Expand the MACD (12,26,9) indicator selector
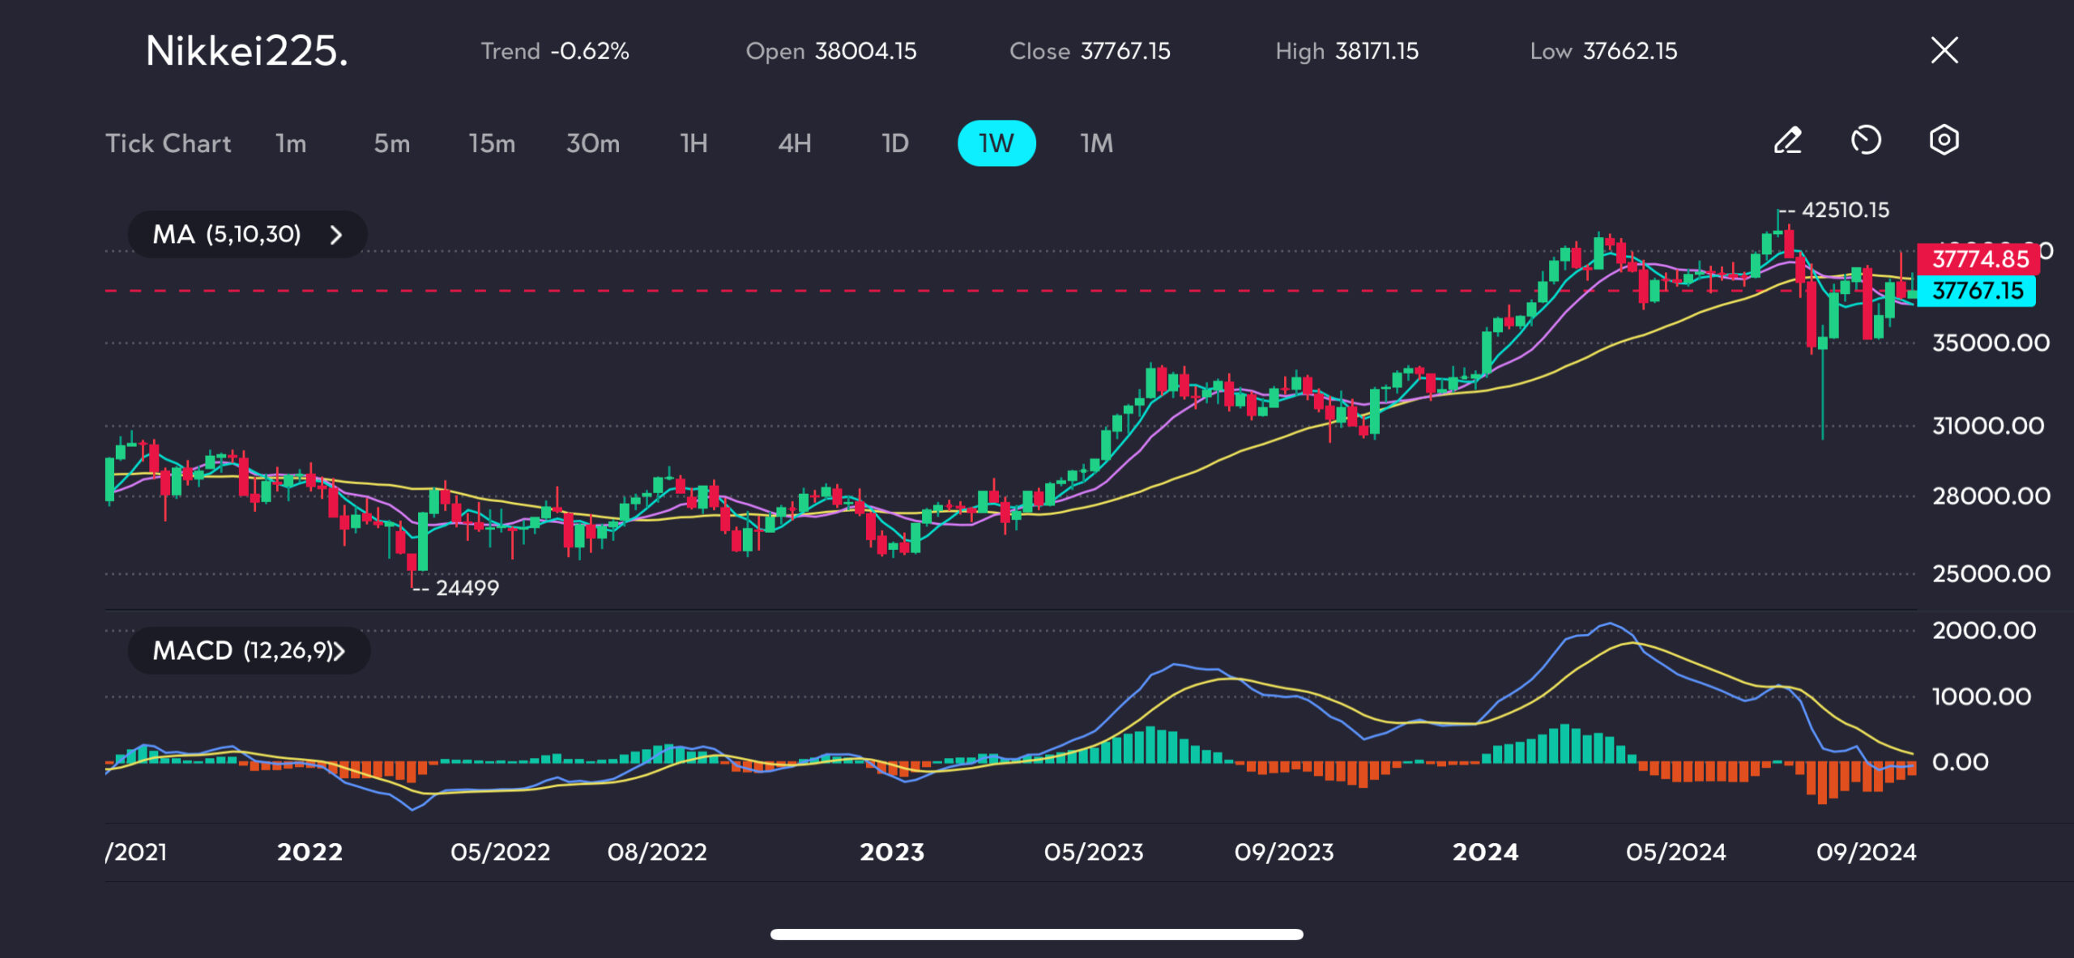This screenshot has width=2074, height=958. [x=249, y=650]
